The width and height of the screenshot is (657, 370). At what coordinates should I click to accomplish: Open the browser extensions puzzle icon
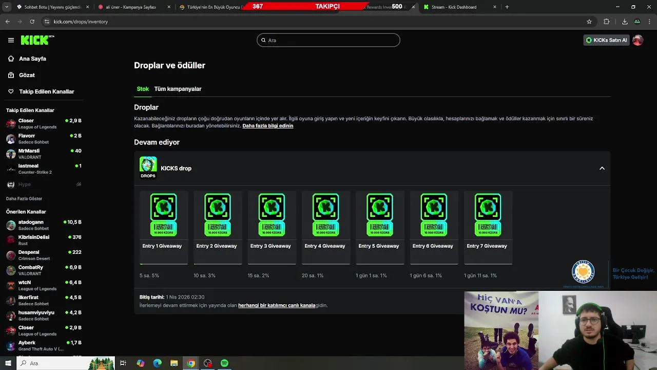[x=607, y=22]
